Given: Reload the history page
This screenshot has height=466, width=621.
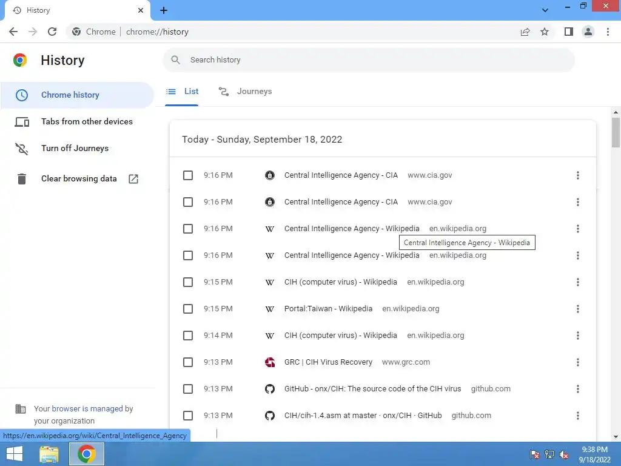Looking at the screenshot, I should click(52, 32).
